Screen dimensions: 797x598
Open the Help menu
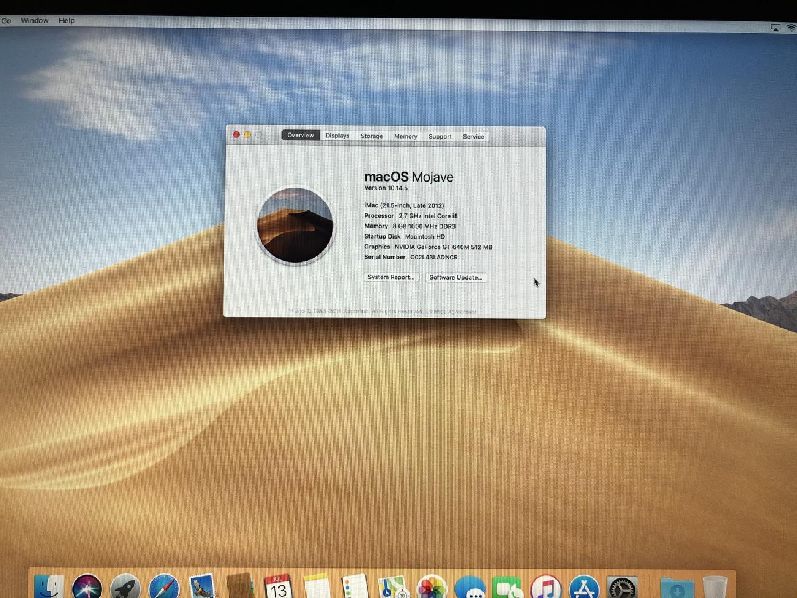[66, 20]
